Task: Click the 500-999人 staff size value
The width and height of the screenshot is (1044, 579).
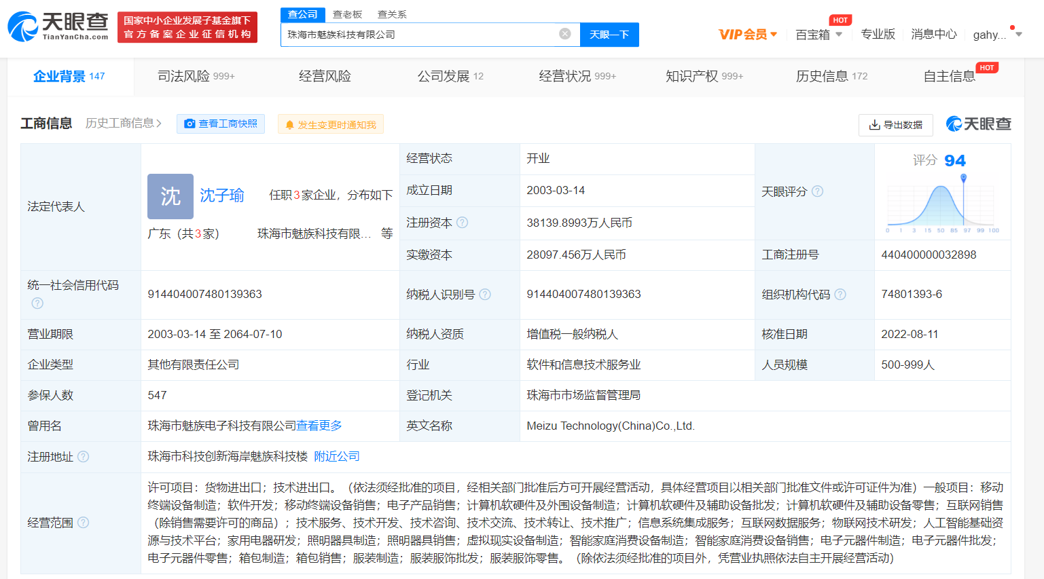Action: click(x=908, y=365)
